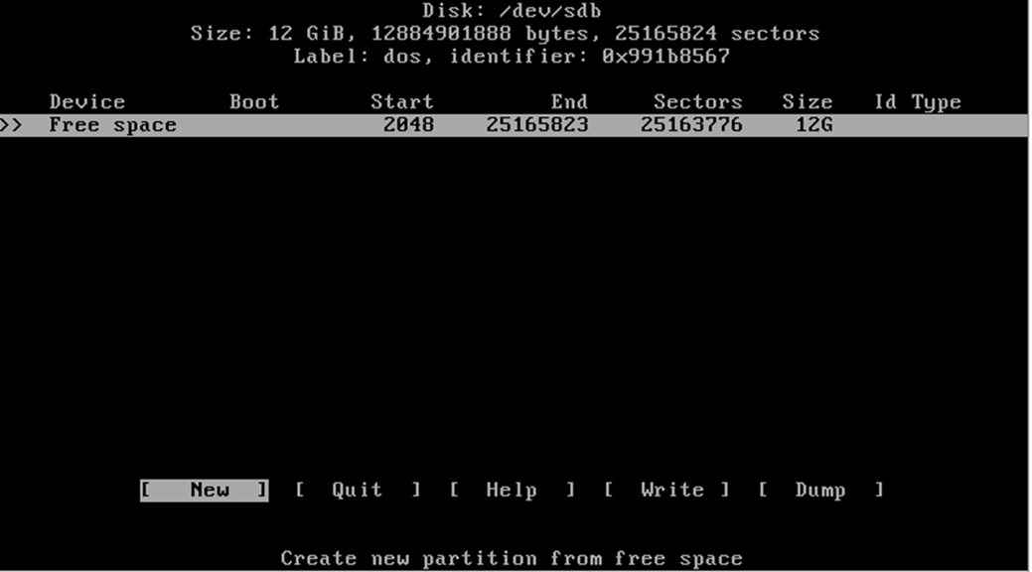Click the Sectors column header
Viewport: 1032px width, 572px height.
coord(697,102)
